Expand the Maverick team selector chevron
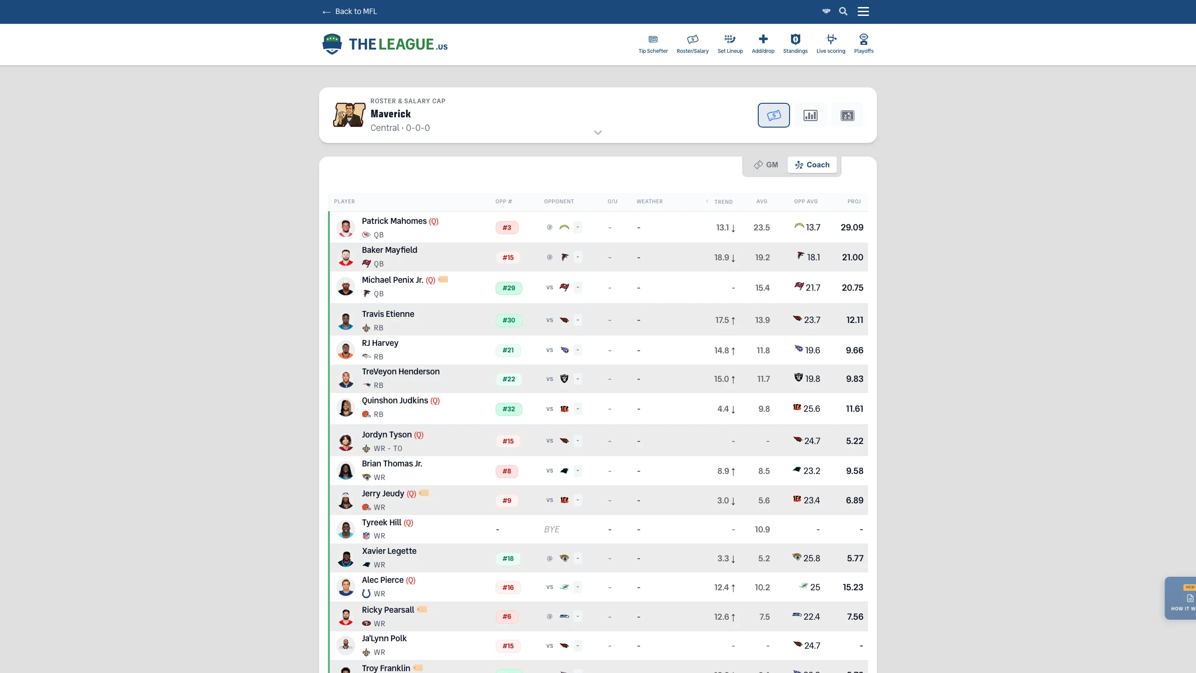Screen dimensions: 1196x673 (598, 133)
